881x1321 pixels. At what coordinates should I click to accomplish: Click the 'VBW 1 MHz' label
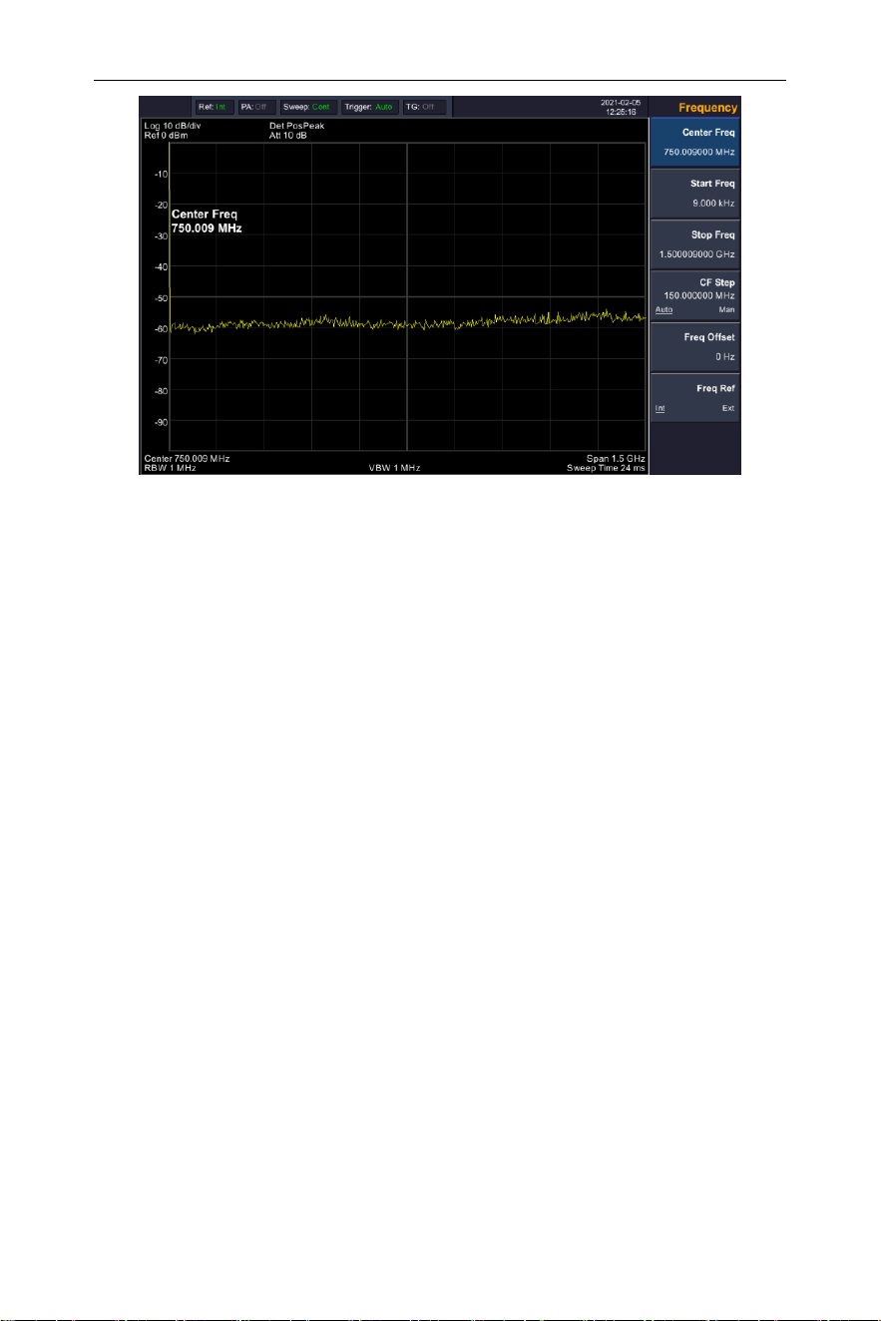click(x=394, y=467)
